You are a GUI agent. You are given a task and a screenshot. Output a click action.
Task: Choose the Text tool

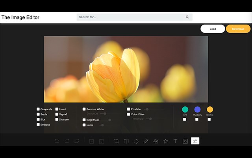click(175, 141)
